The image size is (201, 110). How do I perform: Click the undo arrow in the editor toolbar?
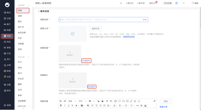click(x=61, y=101)
